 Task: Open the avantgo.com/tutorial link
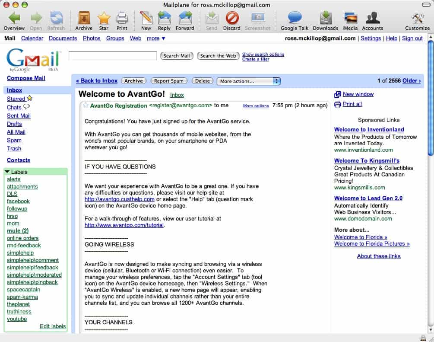[x=124, y=225]
